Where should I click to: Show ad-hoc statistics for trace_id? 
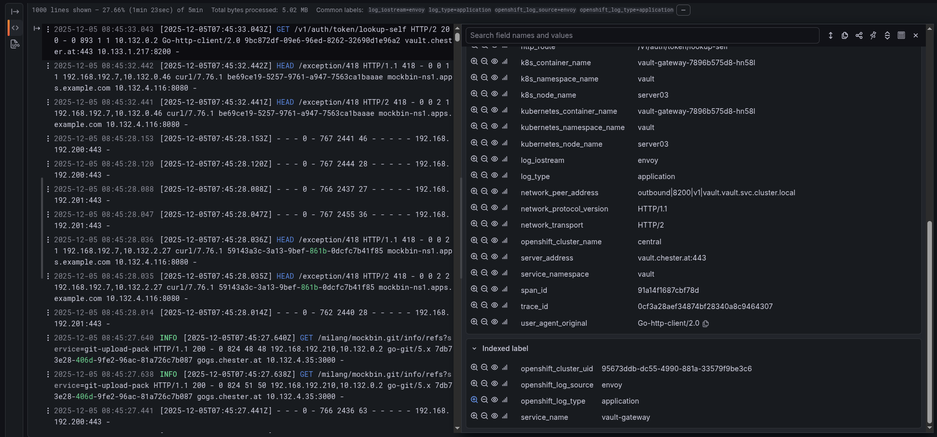tap(505, 305)
